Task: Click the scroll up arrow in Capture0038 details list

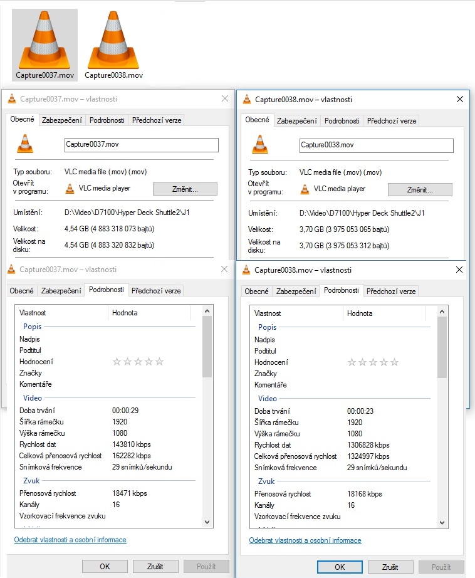Action: [442, 312]
